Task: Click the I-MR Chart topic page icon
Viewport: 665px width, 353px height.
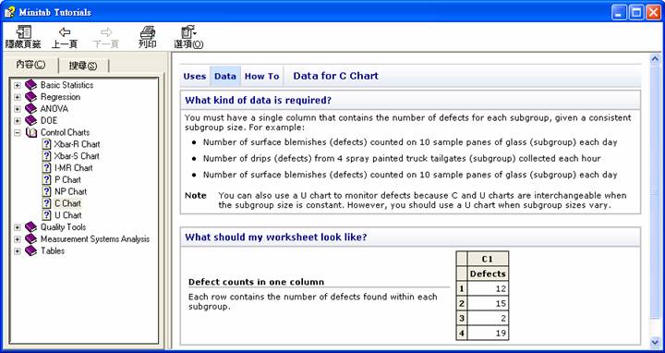Action: click(47, 168)
